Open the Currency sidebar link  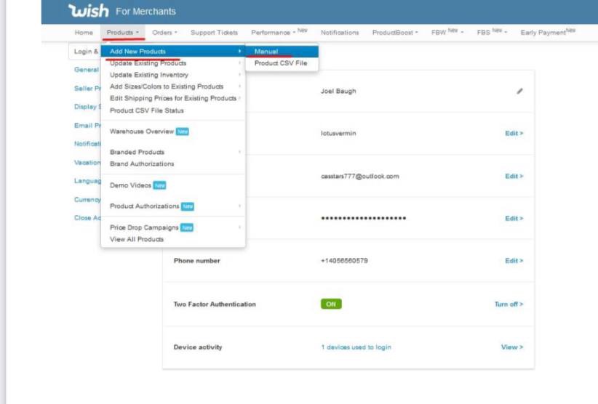pyautogui.click(x=87, y=199)
